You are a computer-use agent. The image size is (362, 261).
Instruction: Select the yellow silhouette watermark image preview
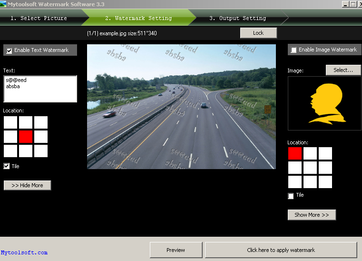tap(324, 103)
